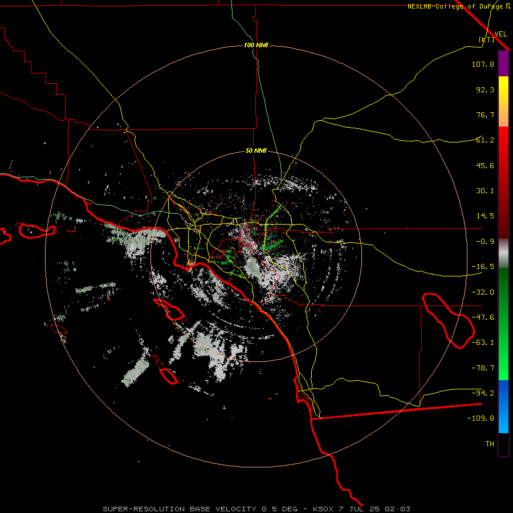Click the -63.1 velocity scale value
The width and height of the screenshot is (513, 513).
click(x=483, y=343)
